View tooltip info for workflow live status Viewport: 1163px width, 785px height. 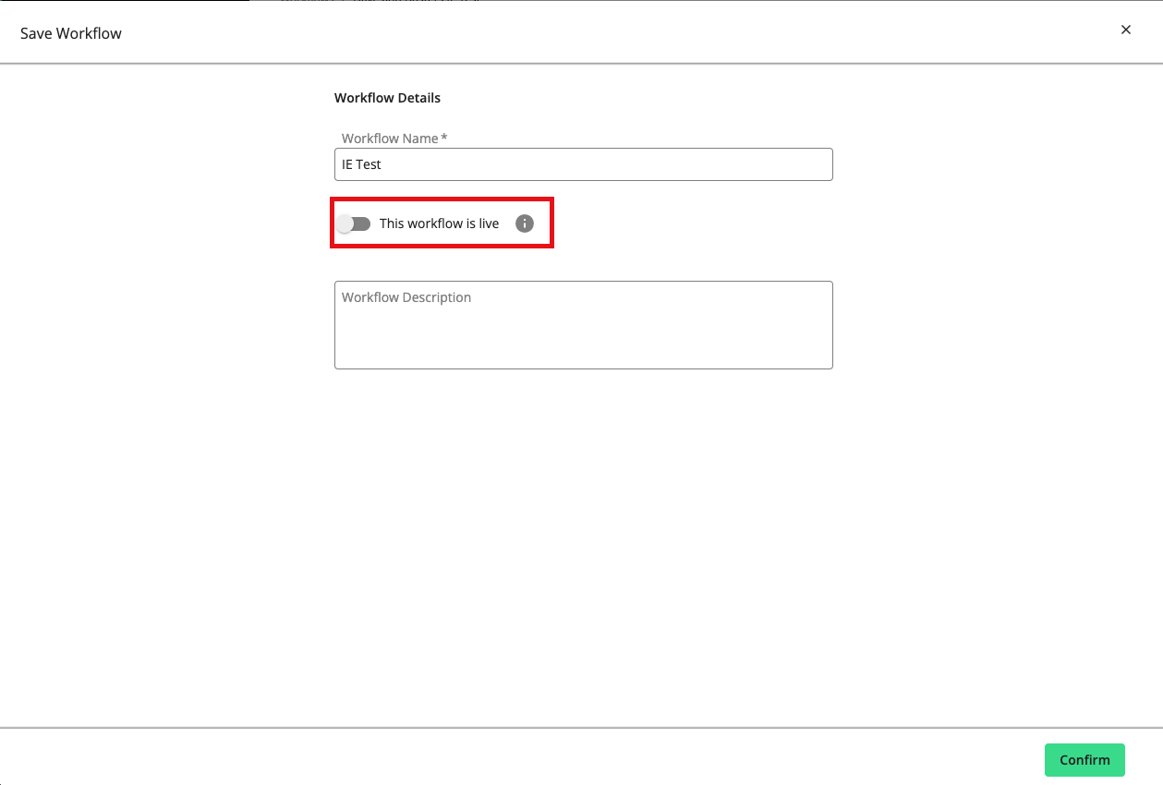click(524, 223)
